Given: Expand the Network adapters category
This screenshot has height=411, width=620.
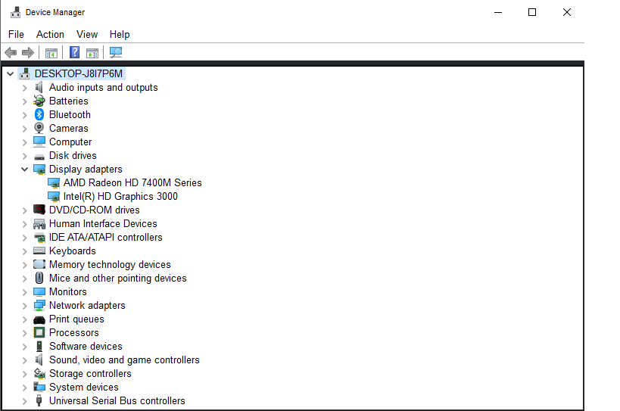Looking at the screenshot, I should (24, 306).
